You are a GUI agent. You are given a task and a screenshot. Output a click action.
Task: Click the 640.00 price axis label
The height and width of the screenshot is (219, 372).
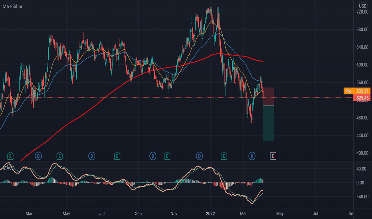[362, 47]
